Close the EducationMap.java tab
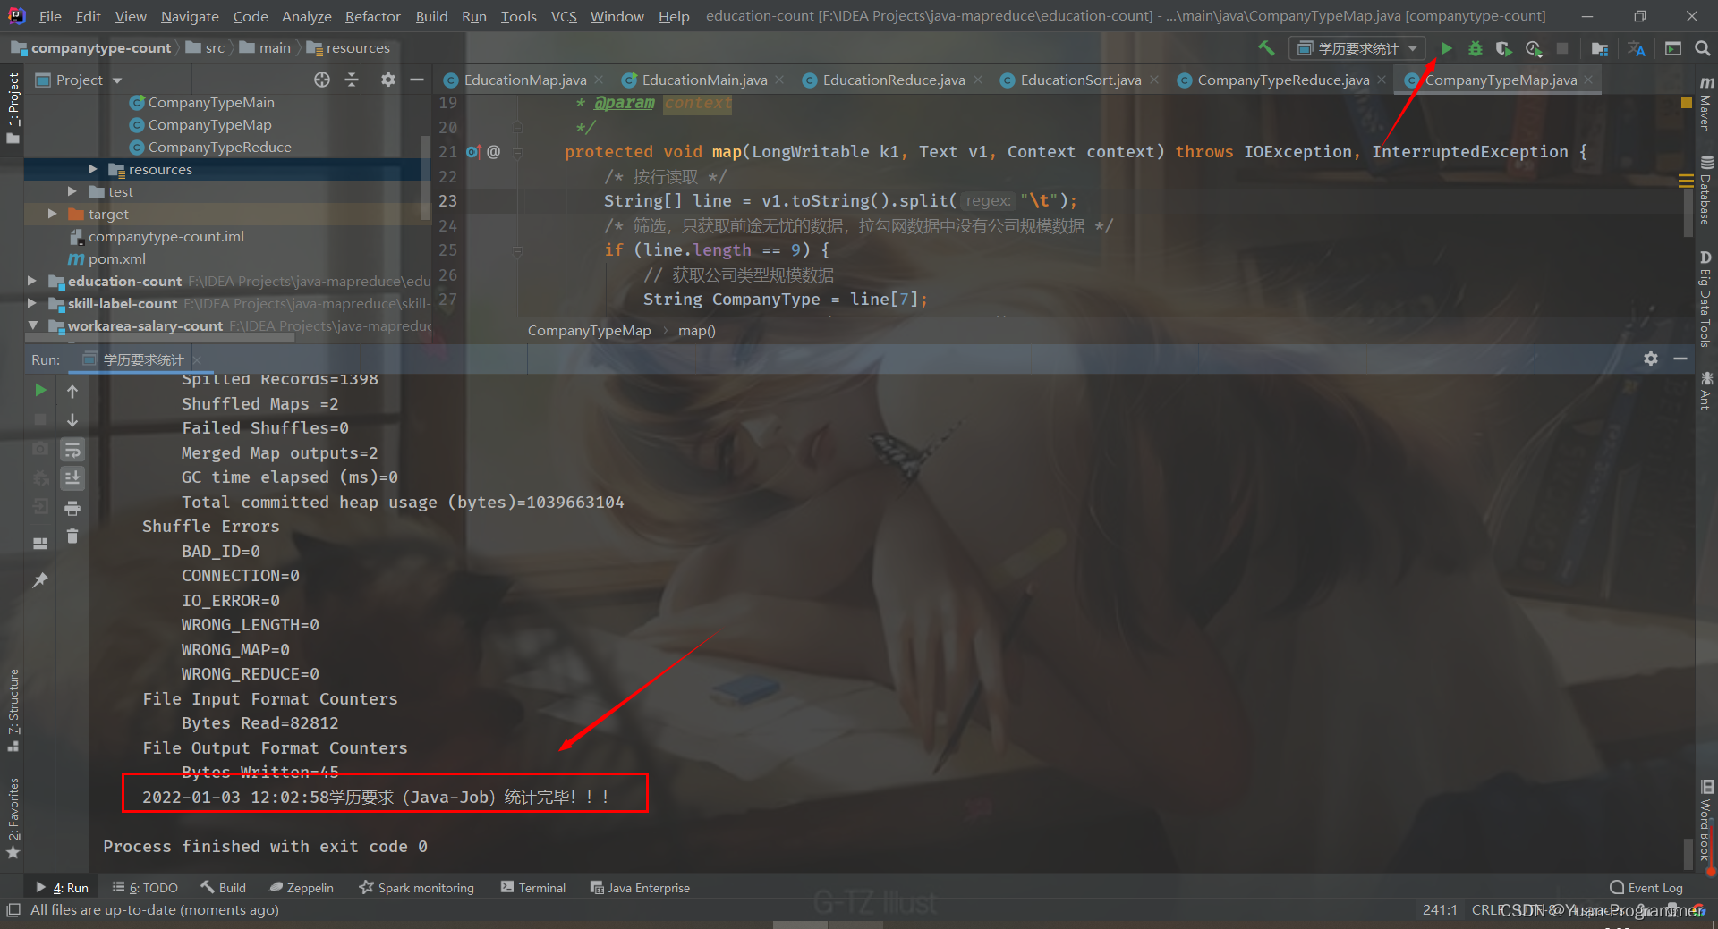 599,80
